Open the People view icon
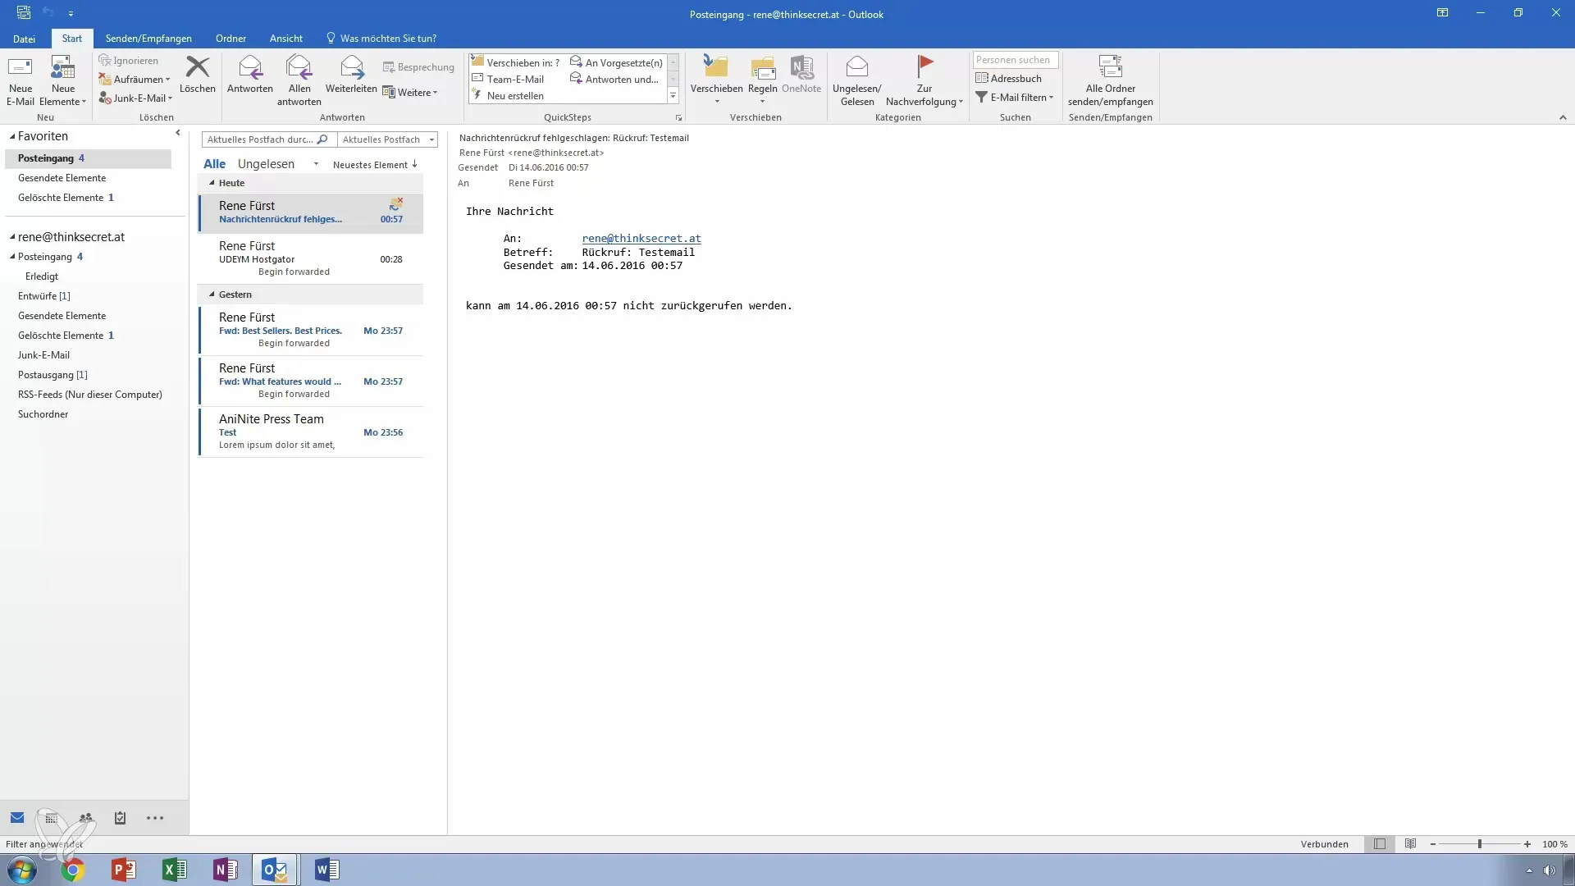This screenshot has height=886, width=1575. pyautogui.click(x=85, y=818)
